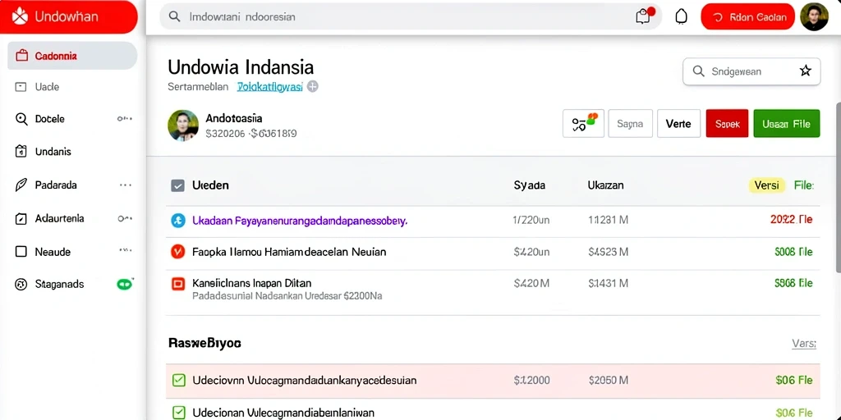Expand the Adaurtenla sidebar submenu
841x420 pixels.
coord(125,218)
